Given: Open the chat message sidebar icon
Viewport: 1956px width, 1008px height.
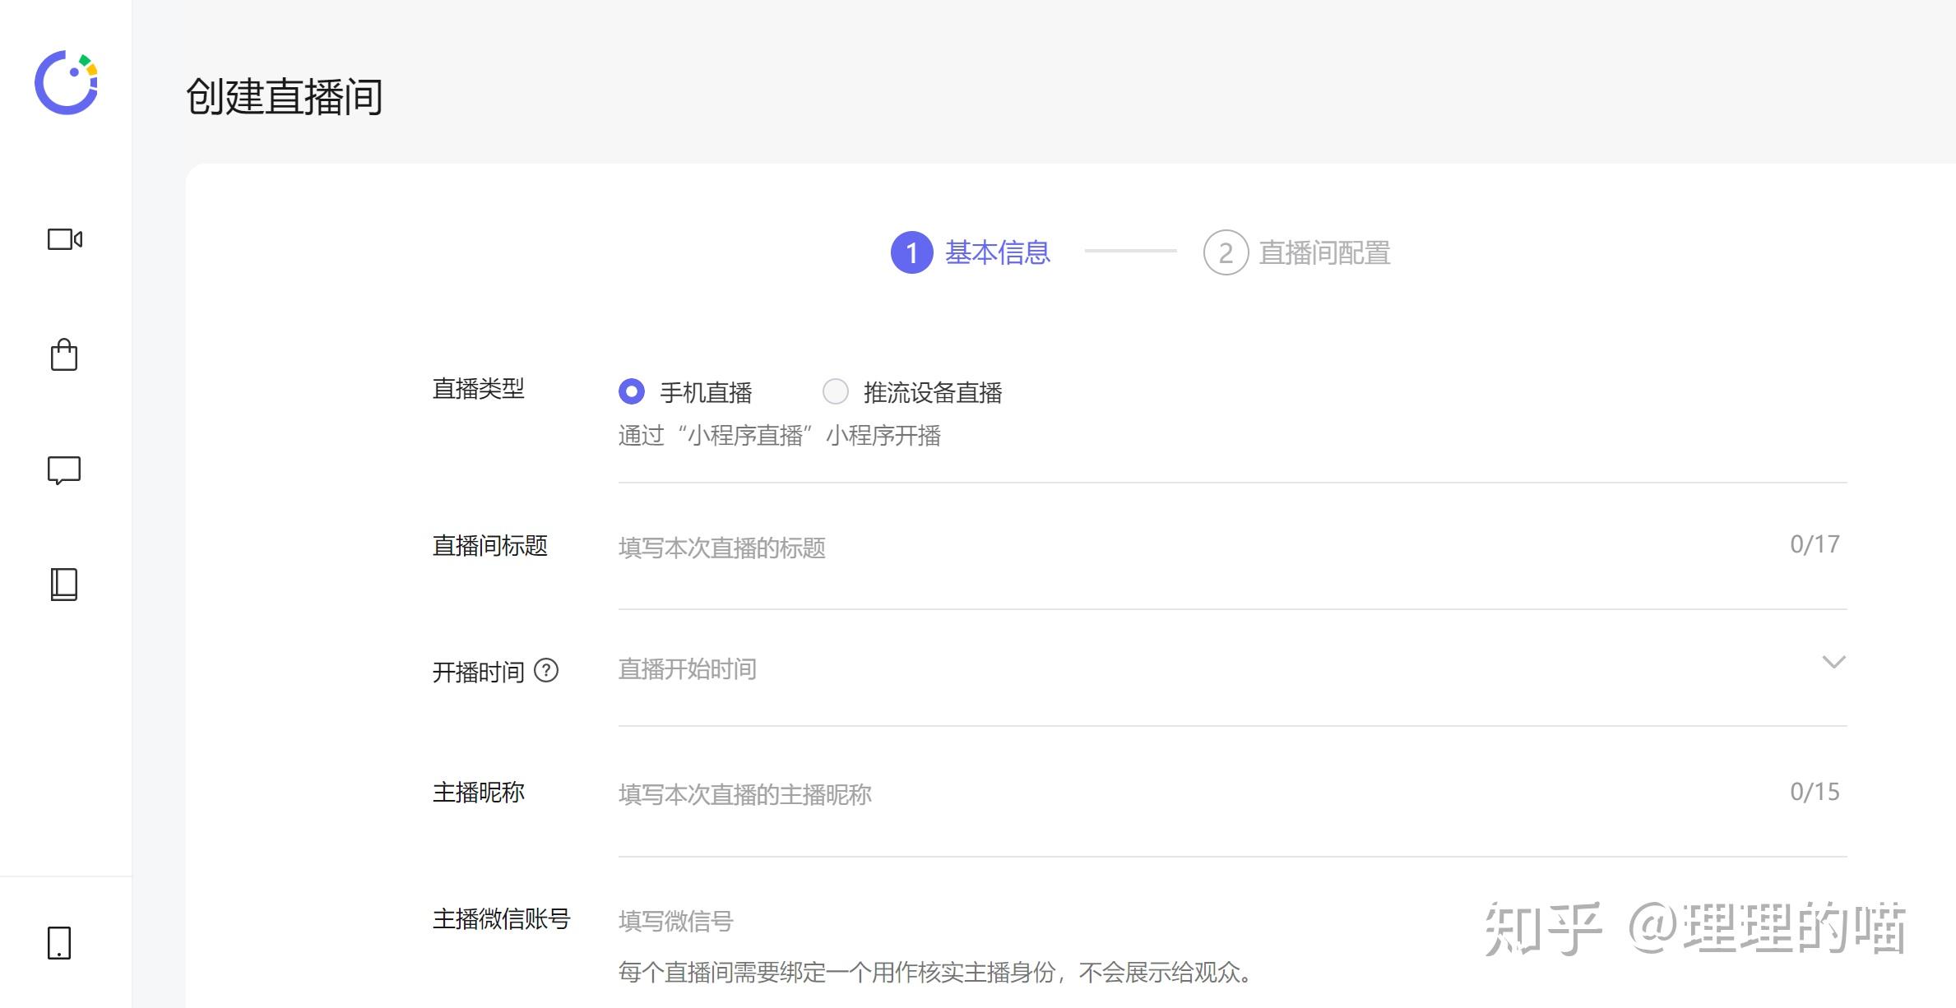Looking at the screenshot, I should tap(64, 470).
